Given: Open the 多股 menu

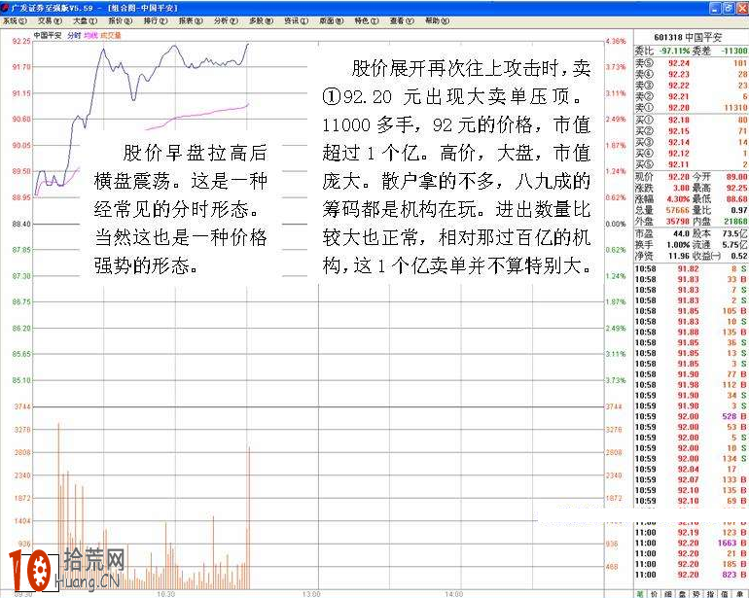Looking at the screenshot, I should (261, 21).
